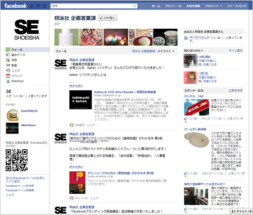Click the magnifier search icon
Screen dimensions: 253x215
pos(134,6)
